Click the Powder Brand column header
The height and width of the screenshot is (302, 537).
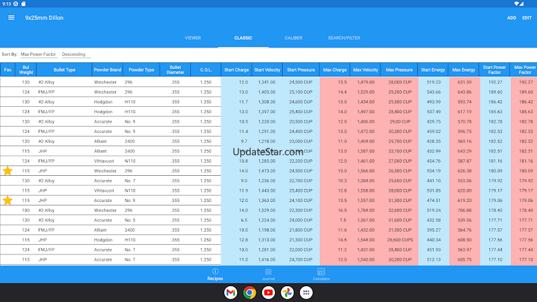(108, 70)
